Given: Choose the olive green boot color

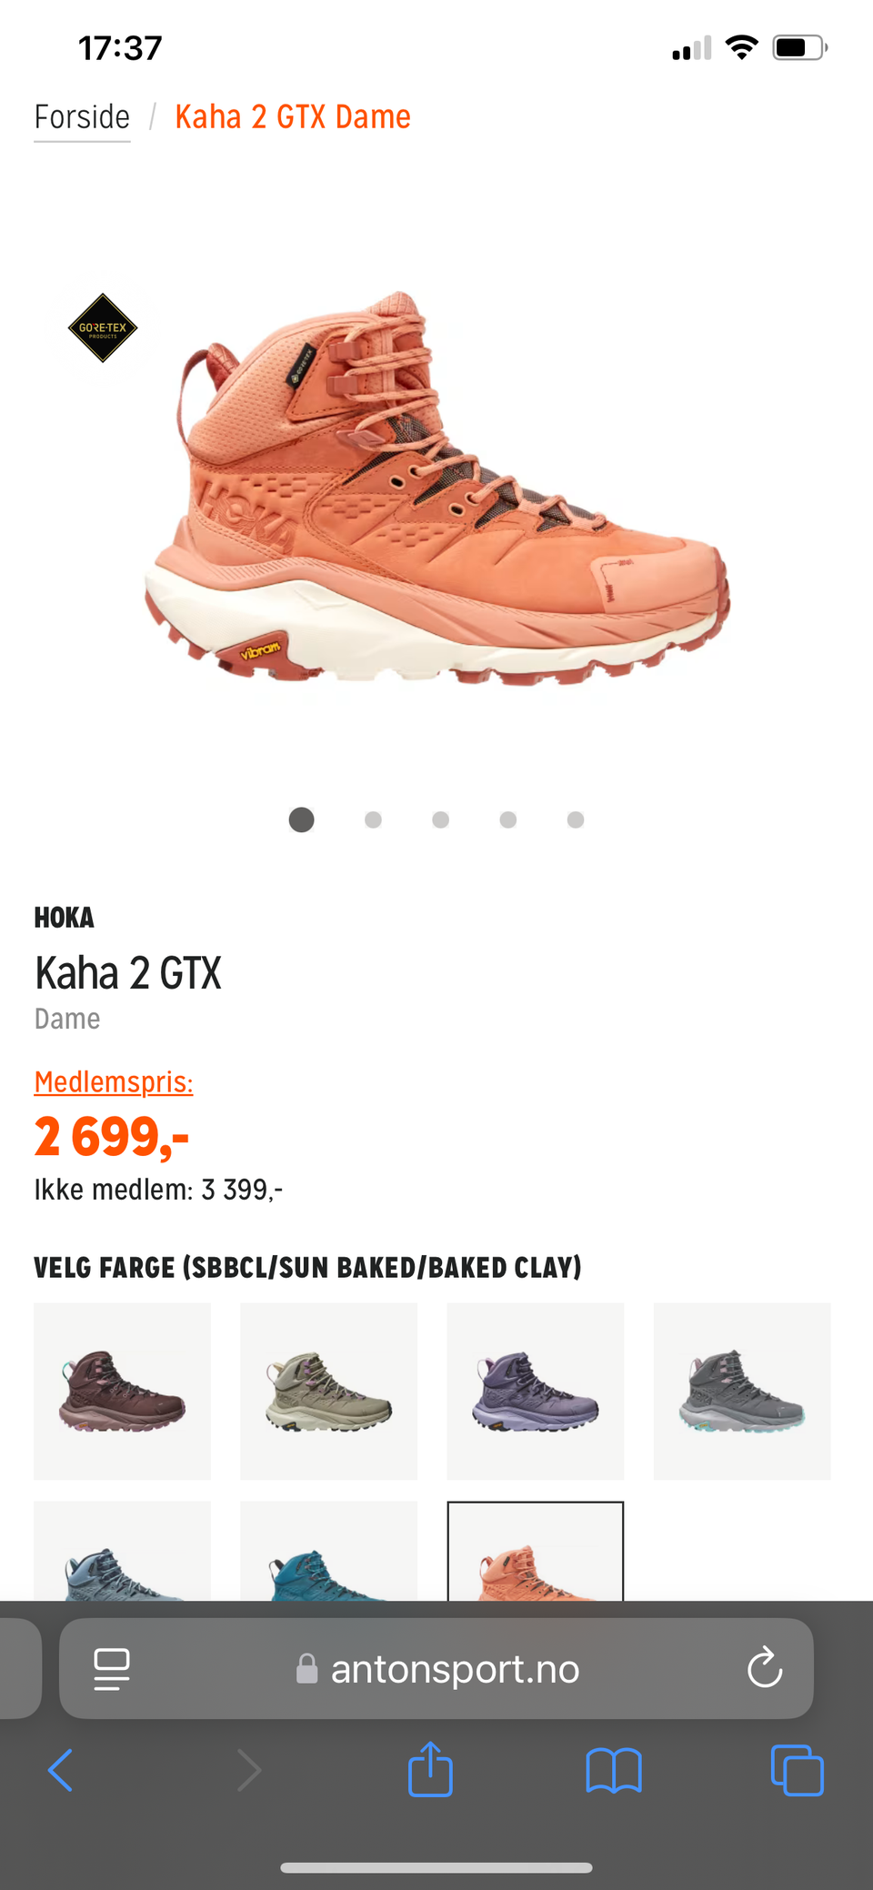Looking at the screenshot, I should 328,1391.
